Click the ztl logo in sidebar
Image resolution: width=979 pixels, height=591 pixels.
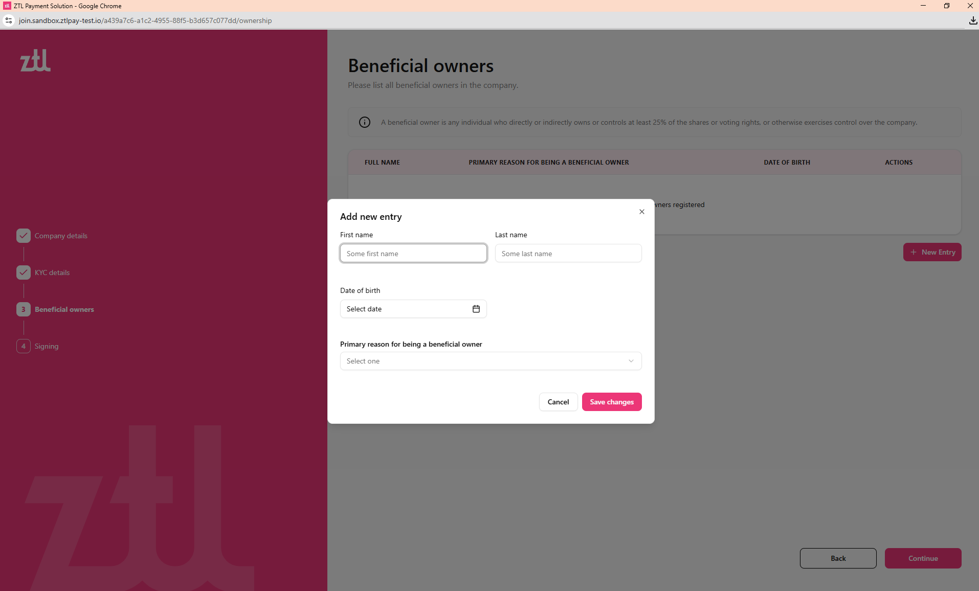pos(35,60)
